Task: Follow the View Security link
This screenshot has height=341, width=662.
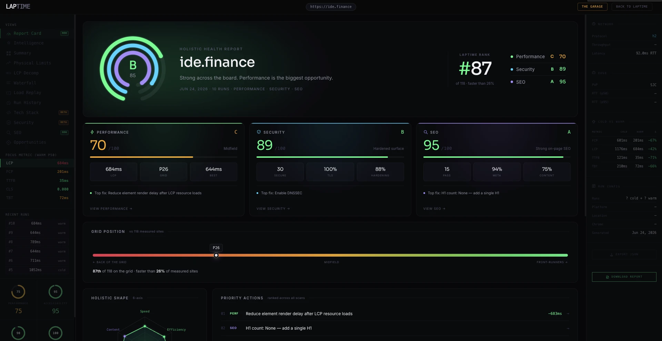Action: [273, 209]
